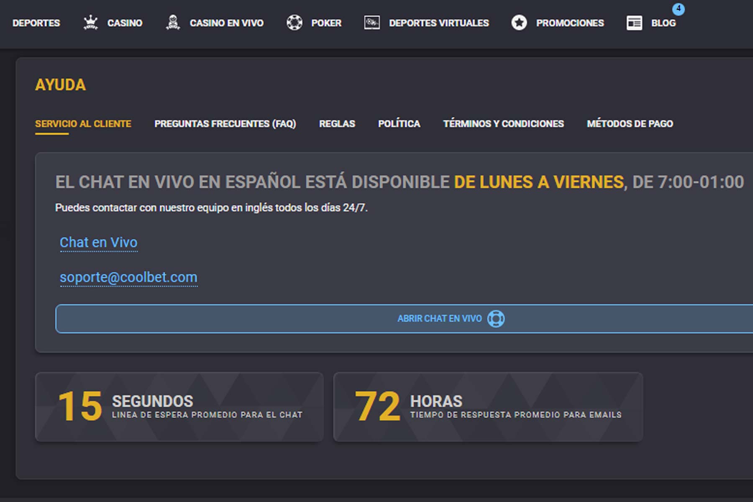The height and width of the screenshot is (502, 753).
Task: Click the 15 segundos wait-time card
Action: [x=180, y=406]
